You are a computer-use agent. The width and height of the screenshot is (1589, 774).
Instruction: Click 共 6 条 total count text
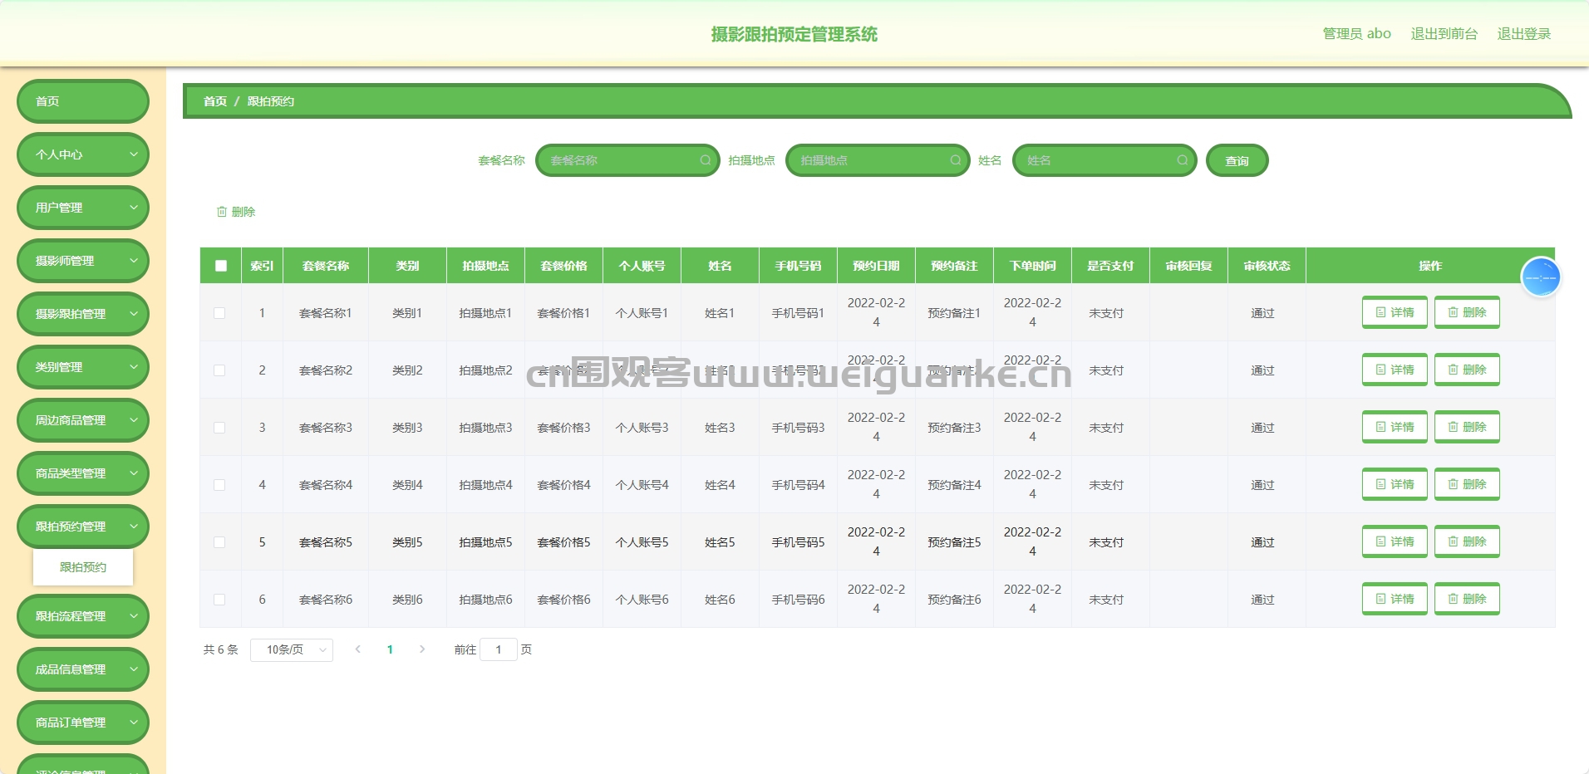point(221,649)
